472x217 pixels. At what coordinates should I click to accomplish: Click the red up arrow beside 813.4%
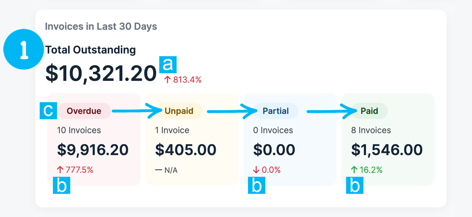point(167,80)
